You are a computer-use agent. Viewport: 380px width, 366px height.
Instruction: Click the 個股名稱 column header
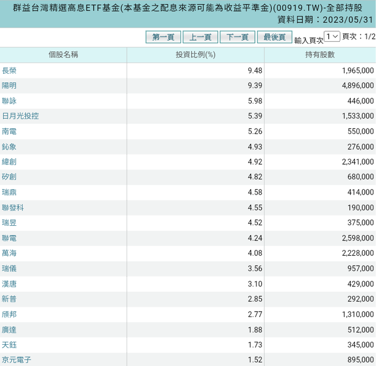(x=63, y=55)
